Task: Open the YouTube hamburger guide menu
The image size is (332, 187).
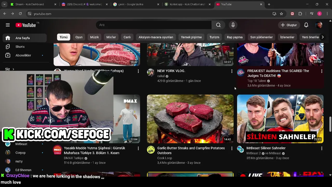Action: (x=8, y=25)
